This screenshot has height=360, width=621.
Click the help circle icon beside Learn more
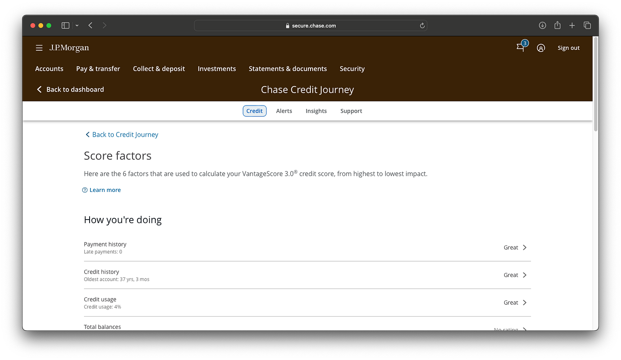(85, 190)
